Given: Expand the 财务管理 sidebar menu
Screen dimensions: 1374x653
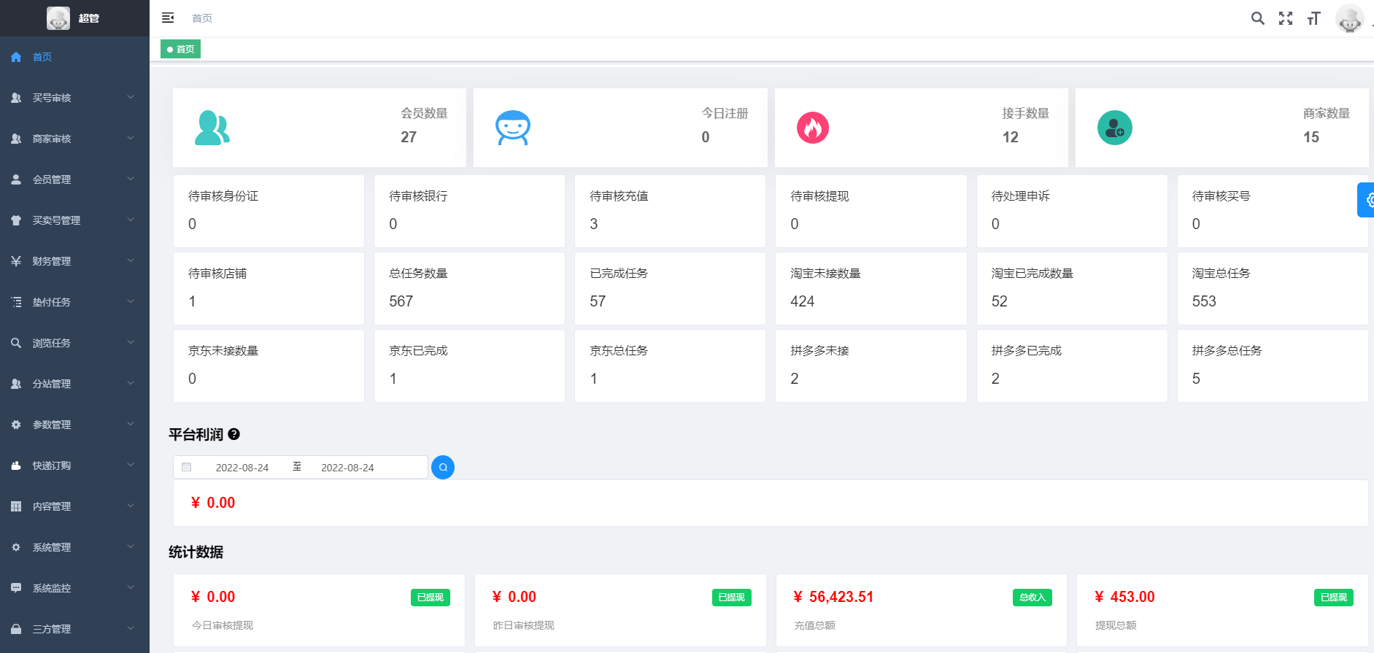Looking at the screenshot, I should pyautogui.click(x=74, y=261).
